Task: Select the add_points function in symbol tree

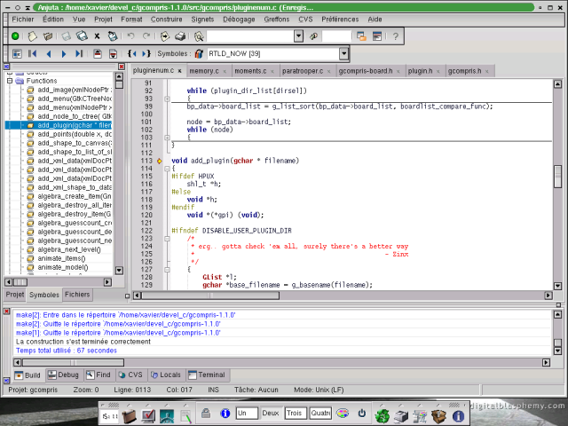Action: tap(67, 134)
